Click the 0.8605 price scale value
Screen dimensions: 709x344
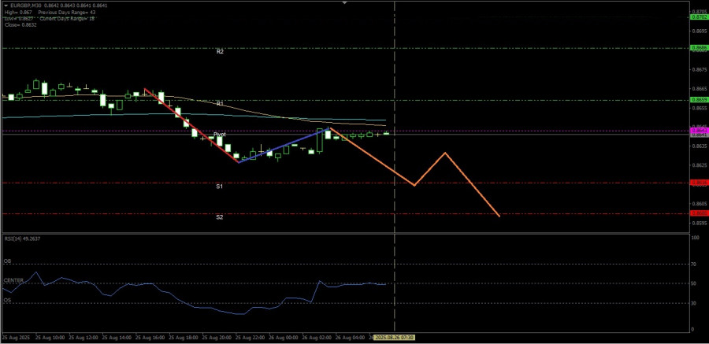(699, 204)
